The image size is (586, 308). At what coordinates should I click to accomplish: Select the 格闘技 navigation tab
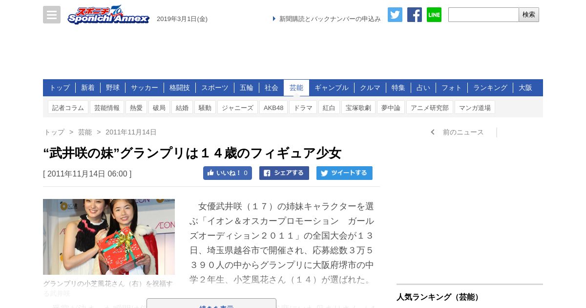tap(180, 88)
